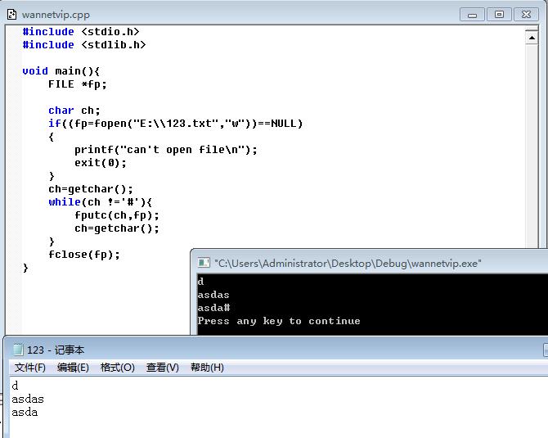
Task: Click the editor scrollbar up arrow
Action: (532, 38)
